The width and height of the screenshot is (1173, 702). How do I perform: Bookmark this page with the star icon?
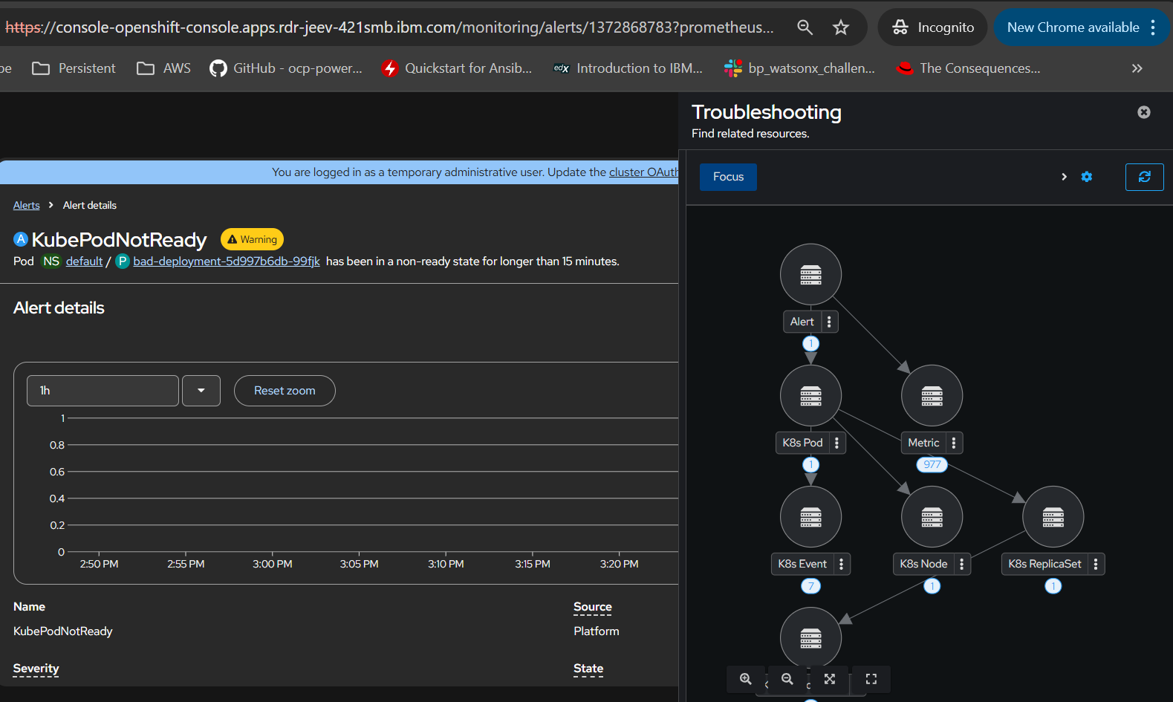click(841, 27)
